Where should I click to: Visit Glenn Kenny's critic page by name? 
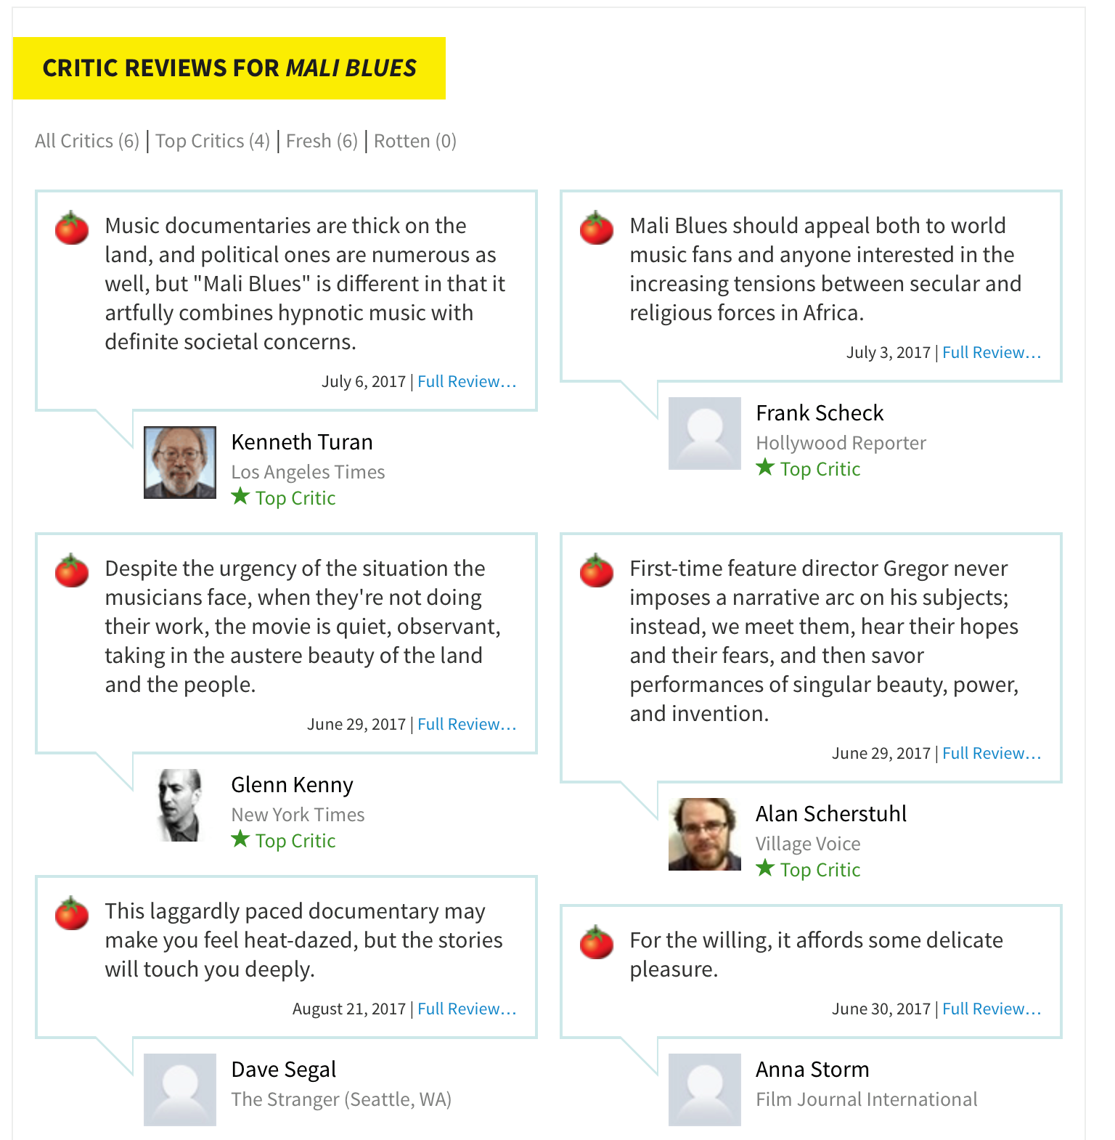click(292, 785)
